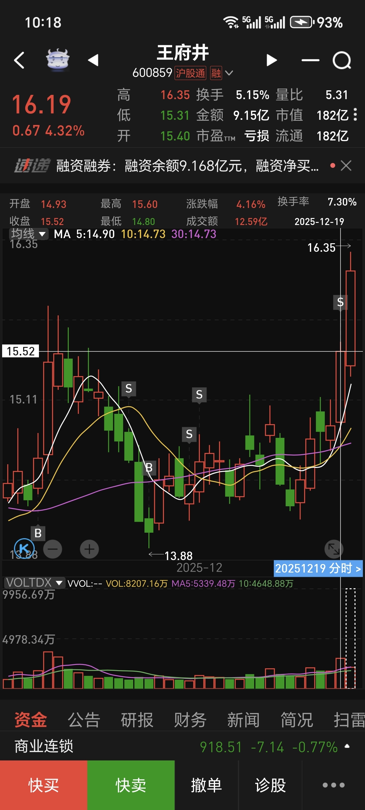
Task: Zoom in chart with plus circle
Action: click(x=89, y=549)
